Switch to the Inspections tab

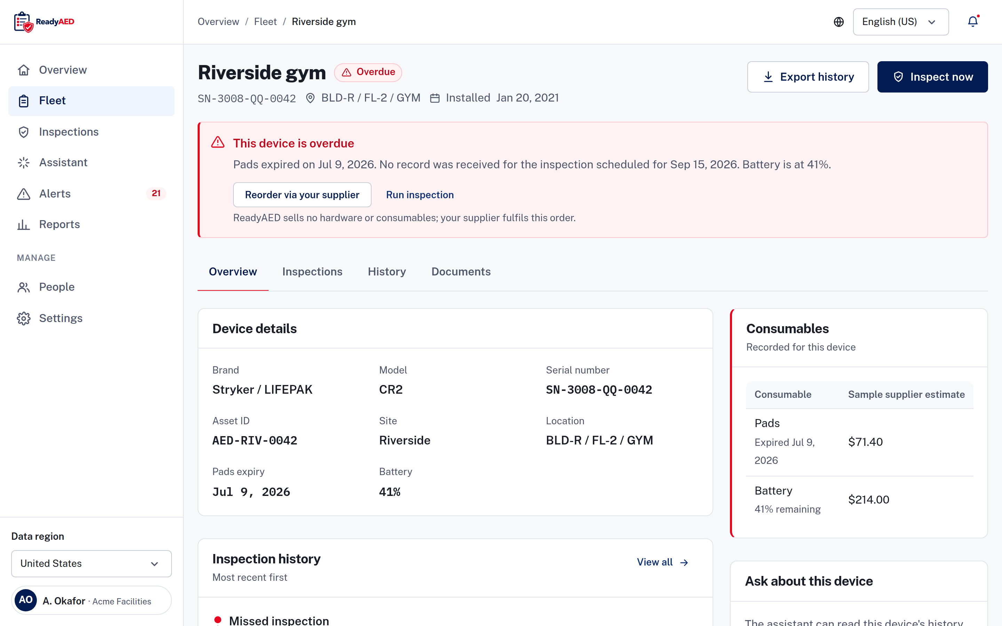point(312,272)
